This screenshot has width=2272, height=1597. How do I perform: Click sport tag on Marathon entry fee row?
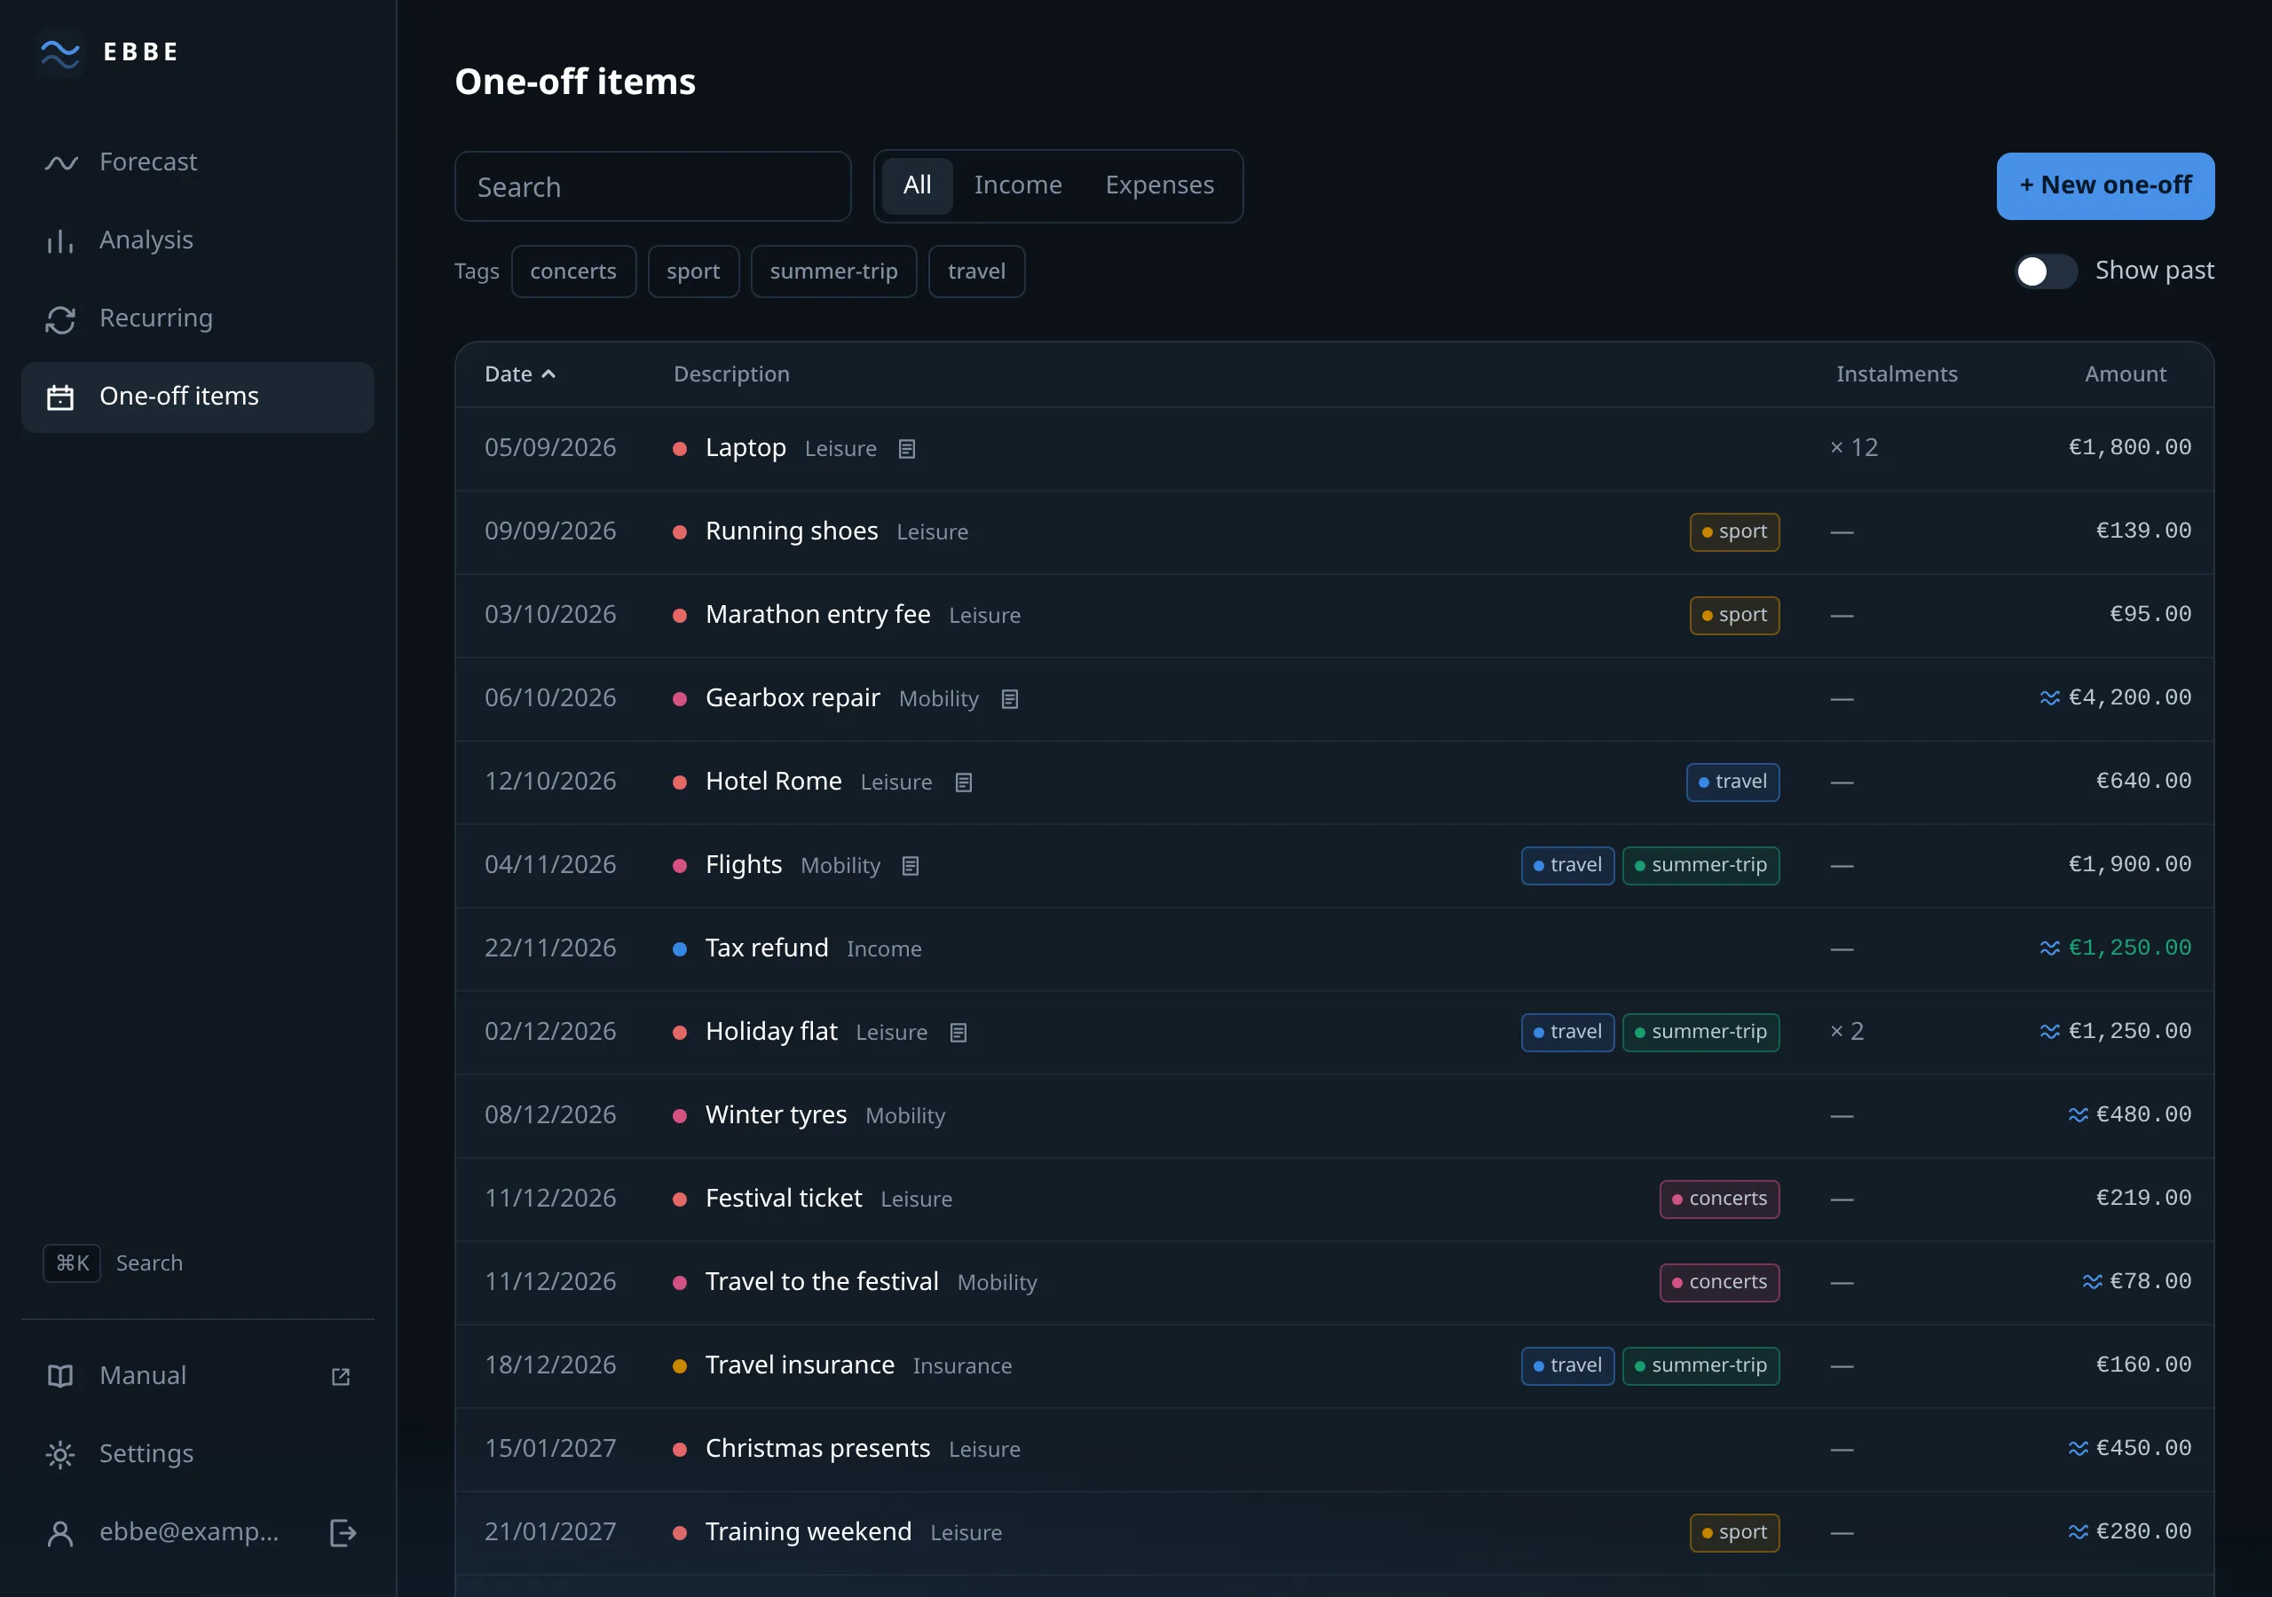click(1733, 616)
